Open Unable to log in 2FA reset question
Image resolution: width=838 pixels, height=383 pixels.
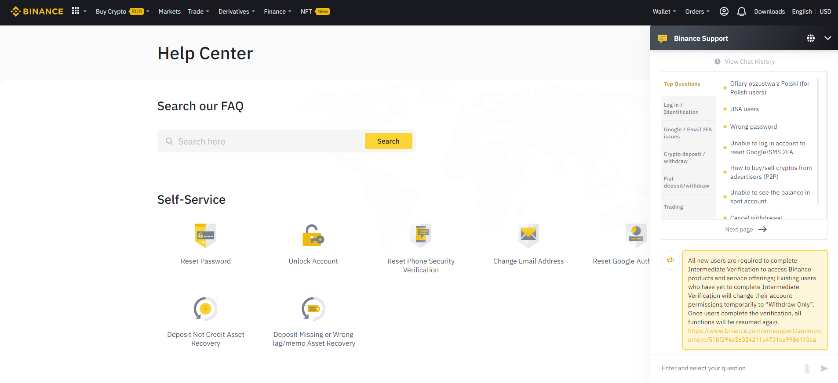click(x=768, y=148)
